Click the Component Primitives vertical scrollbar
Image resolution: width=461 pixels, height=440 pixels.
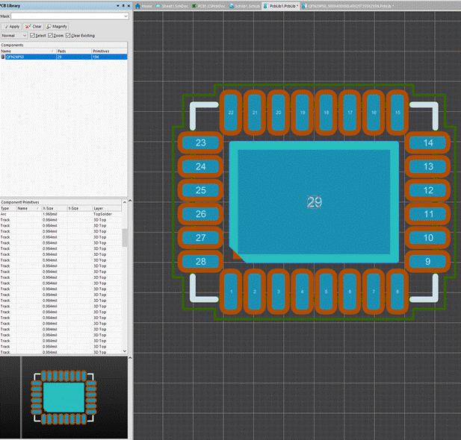click(125, 239)
